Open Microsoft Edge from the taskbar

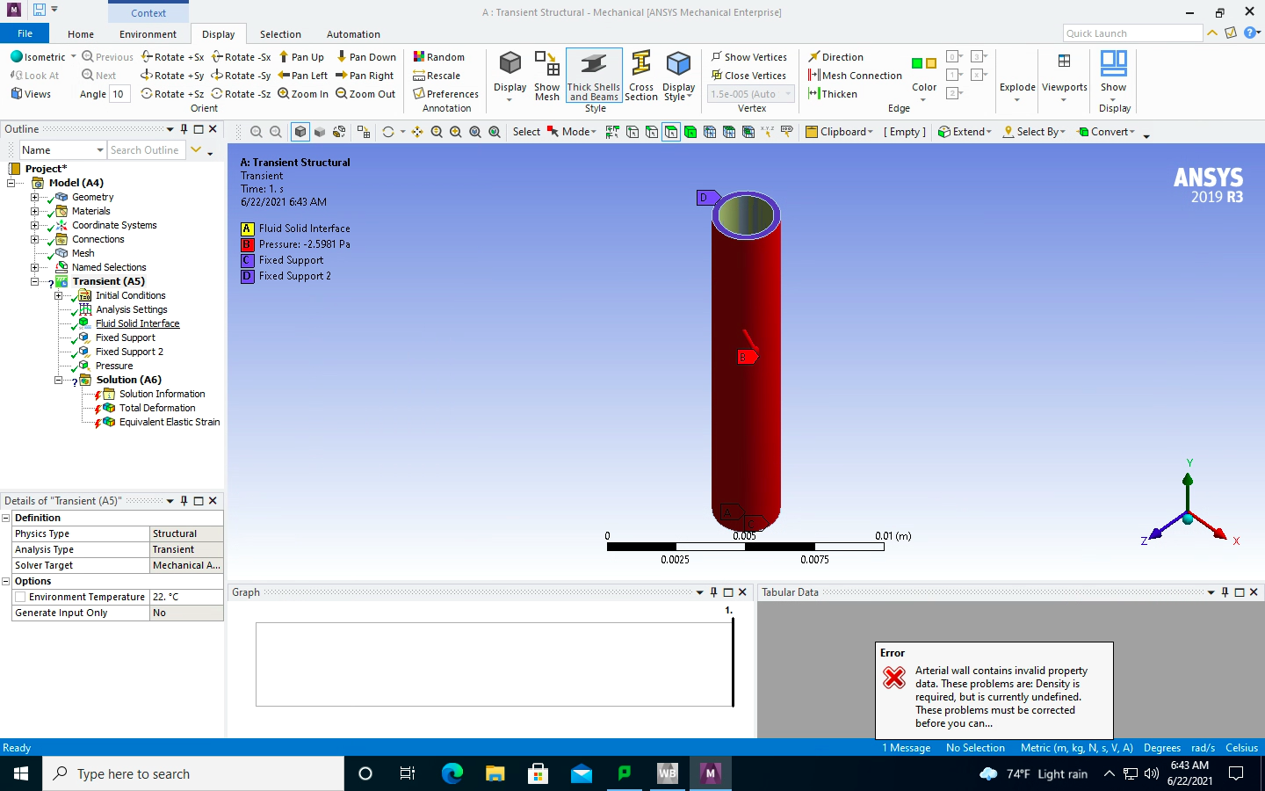[x=452, y=773]
